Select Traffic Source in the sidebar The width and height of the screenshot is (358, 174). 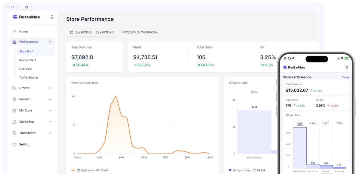tap(28, 78)
